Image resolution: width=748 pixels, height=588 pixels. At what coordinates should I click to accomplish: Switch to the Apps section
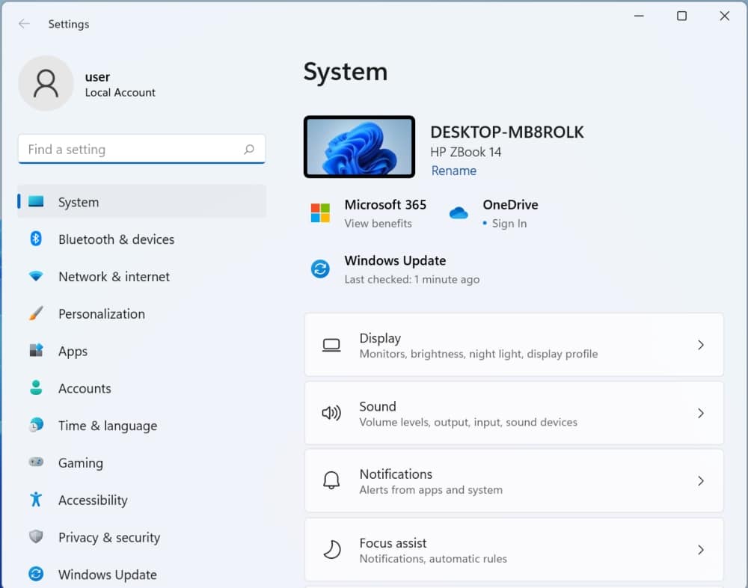pyautogui.click(x=141, y=350)
